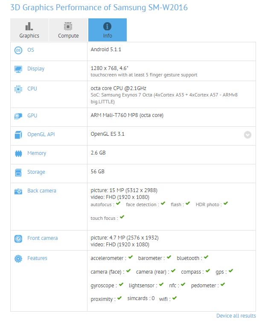Viewport: 259px width, 327px height.
Task: Click the OpenGL API row label
Action: pyautogui.click(x=41, y=134)
